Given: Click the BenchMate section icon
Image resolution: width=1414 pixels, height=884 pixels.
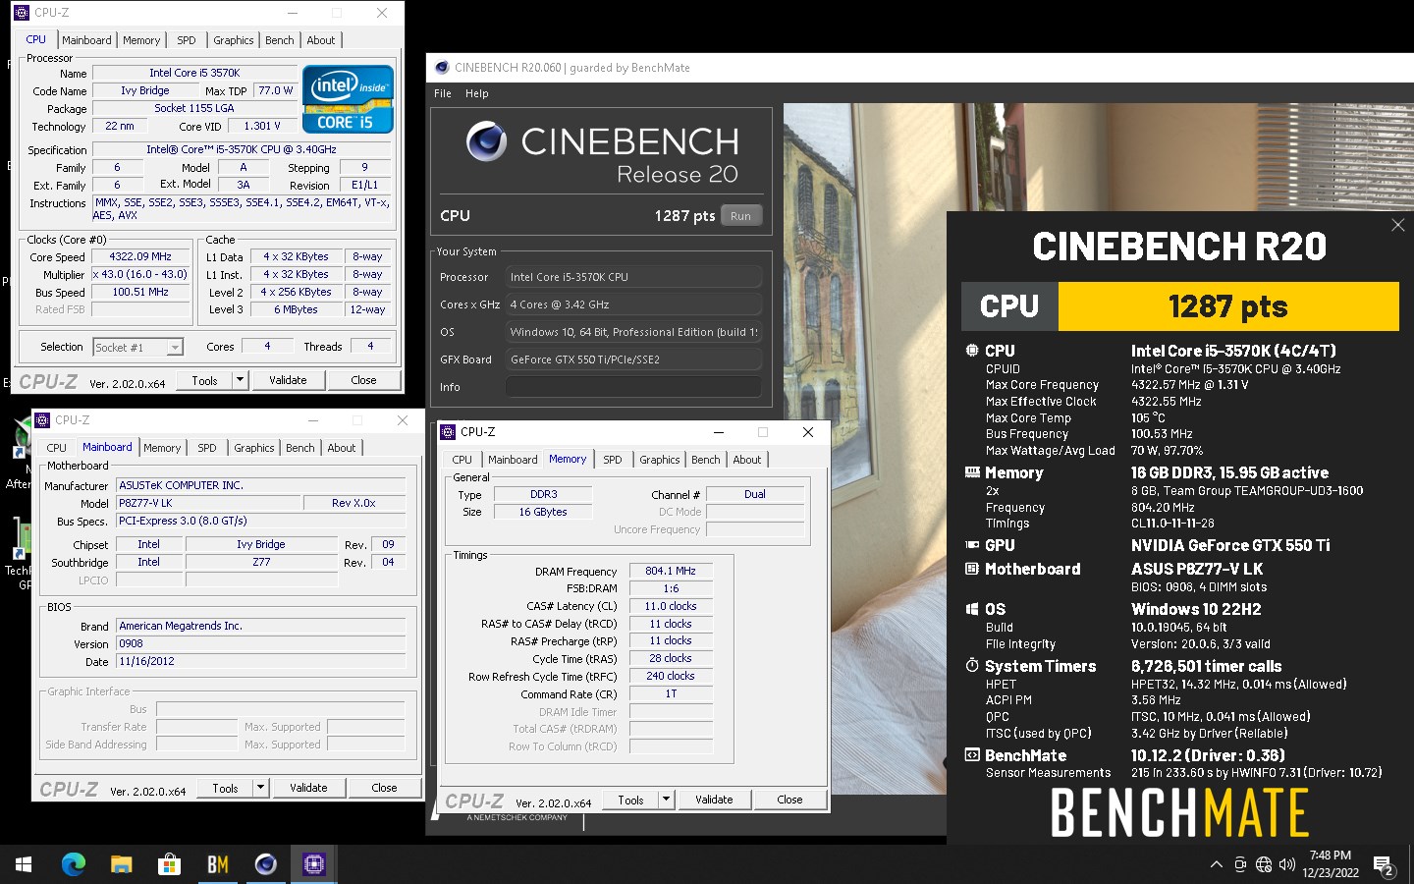Looking at the screenshot, I should pyautogui.click(x=972, y=755).
